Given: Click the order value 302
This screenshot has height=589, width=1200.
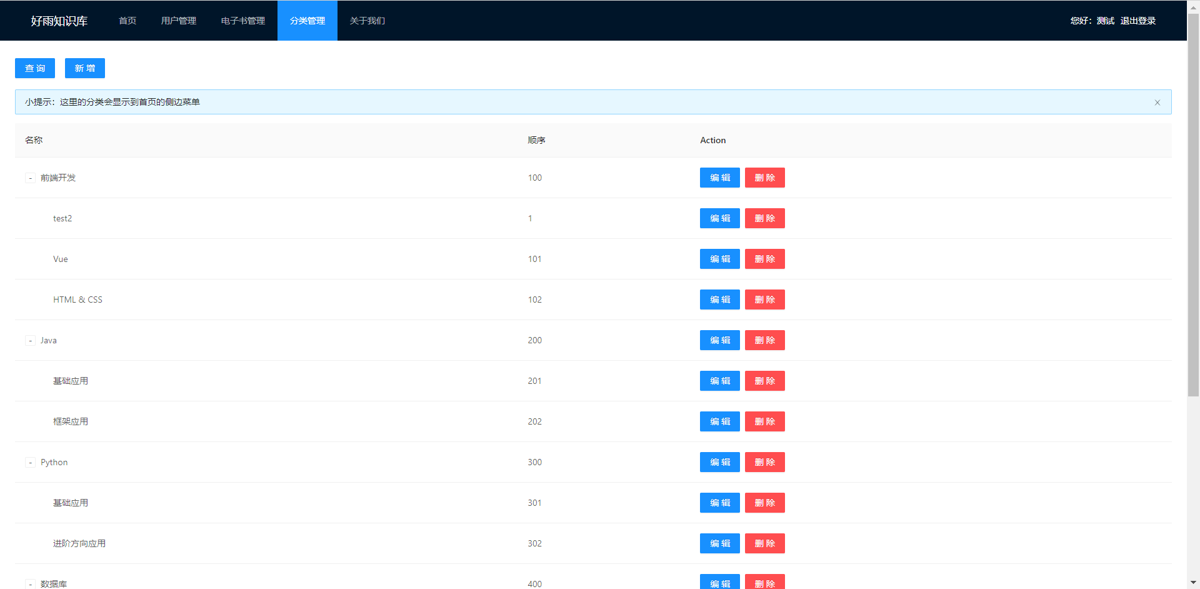Looking at the screenshot, I should [x=535, y=543].
